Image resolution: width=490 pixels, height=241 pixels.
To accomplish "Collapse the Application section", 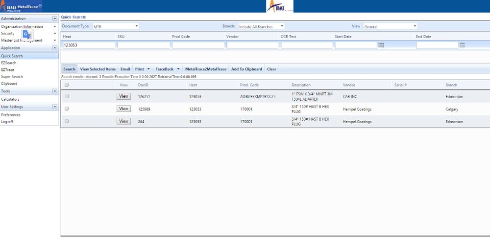I will (55, 48).
